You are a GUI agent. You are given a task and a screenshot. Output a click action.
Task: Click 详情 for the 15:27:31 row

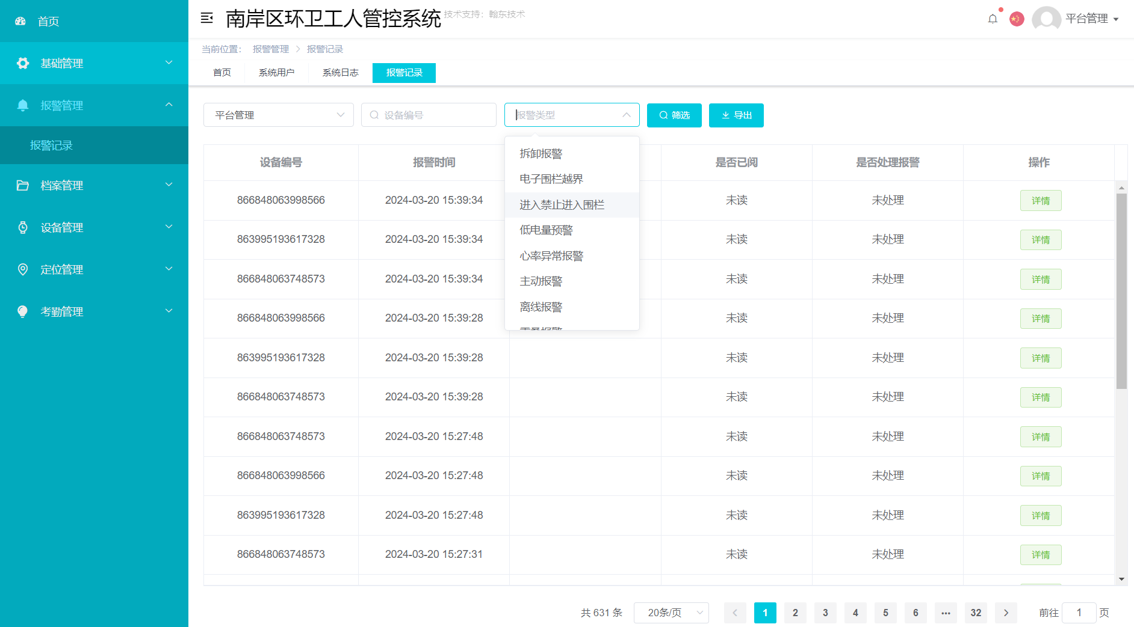[x=1041, y=555]
